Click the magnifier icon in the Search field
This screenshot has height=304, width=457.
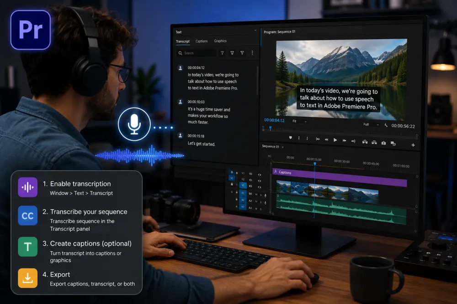(x=180, y=53)
